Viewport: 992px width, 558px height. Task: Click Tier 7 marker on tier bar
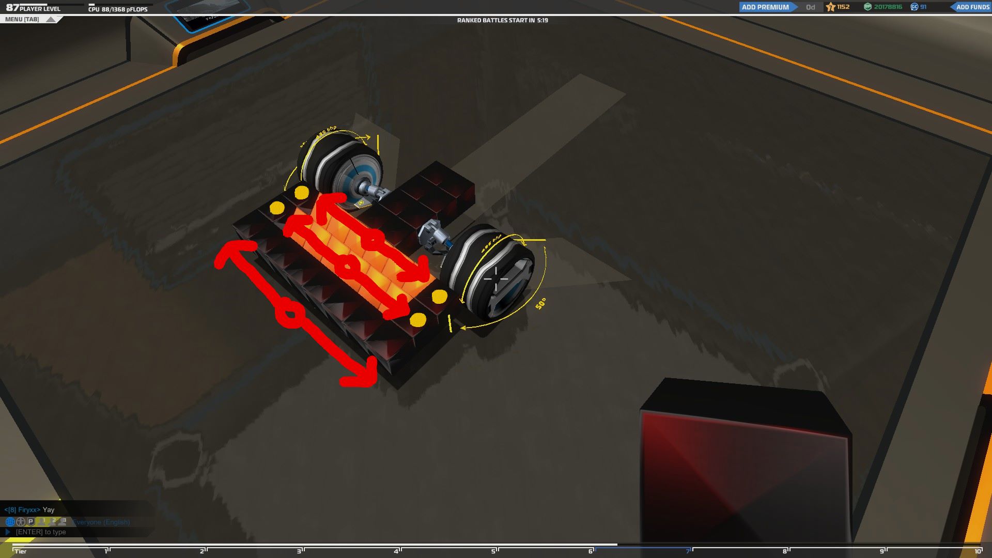pyautogui.click(x=689, y=551)
